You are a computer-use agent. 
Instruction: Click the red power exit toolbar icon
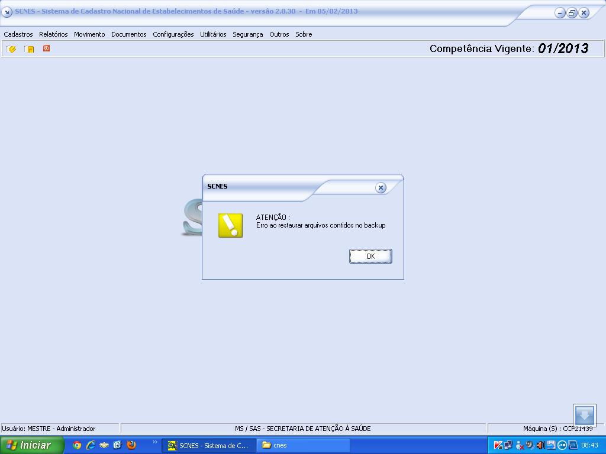click(x=46, y=48)
